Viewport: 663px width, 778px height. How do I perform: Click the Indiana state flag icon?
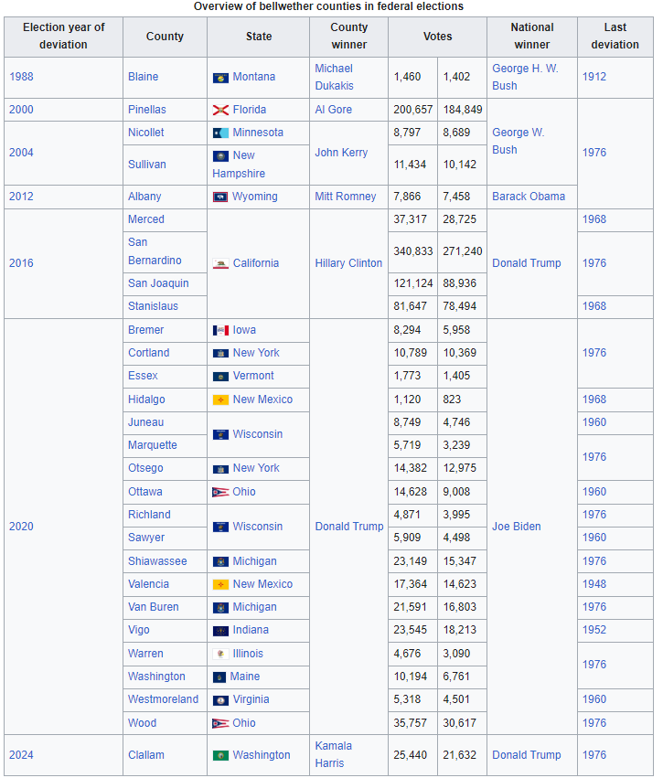[220, 631]
